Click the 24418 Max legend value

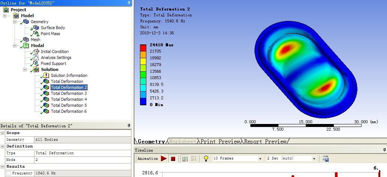[162, 45]
